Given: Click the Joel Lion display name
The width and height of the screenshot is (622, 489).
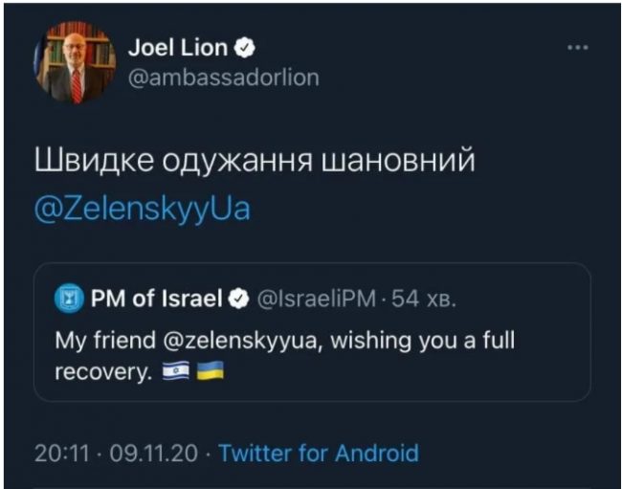Looking at the screenshot, I should click(179, 48).
